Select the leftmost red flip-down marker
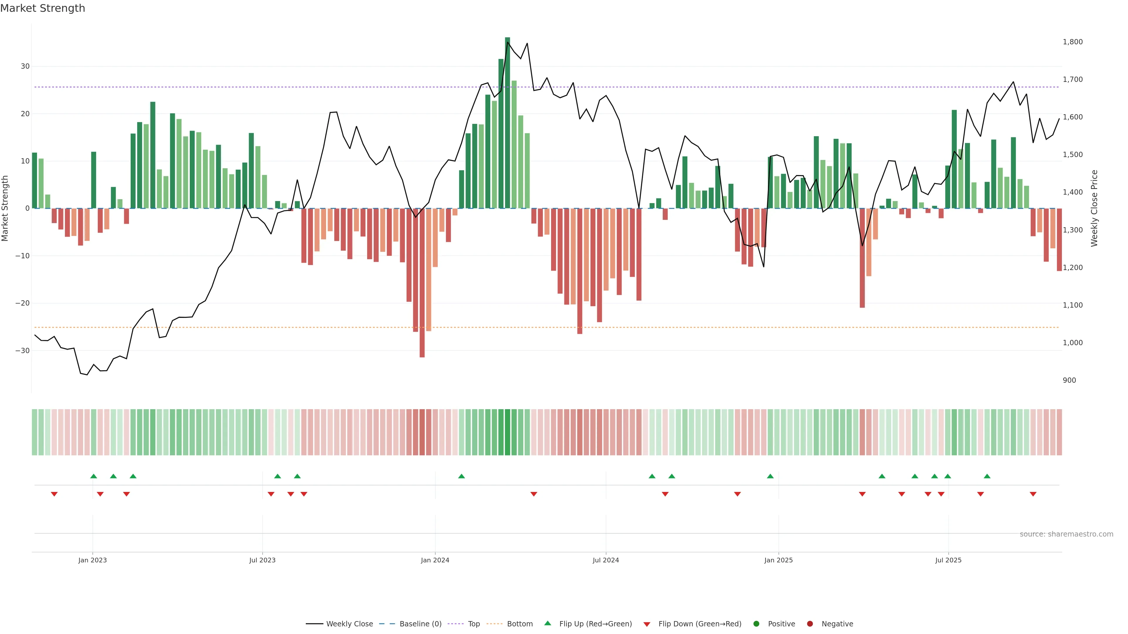This screenshot has width=1128, height=634. (54, 494)
